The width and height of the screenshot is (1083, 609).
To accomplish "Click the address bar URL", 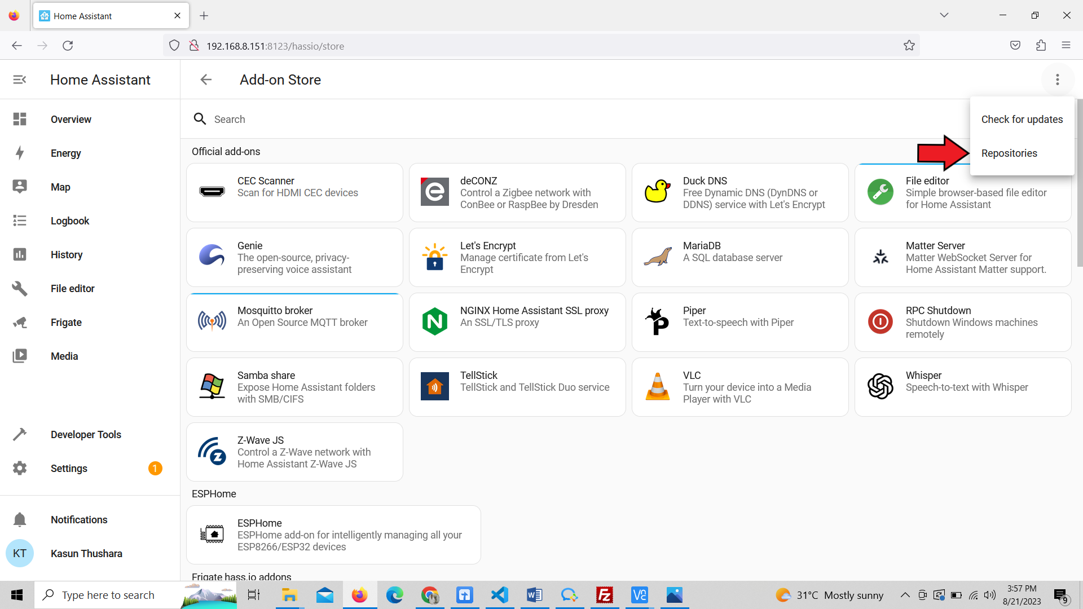I will [275, 46].
